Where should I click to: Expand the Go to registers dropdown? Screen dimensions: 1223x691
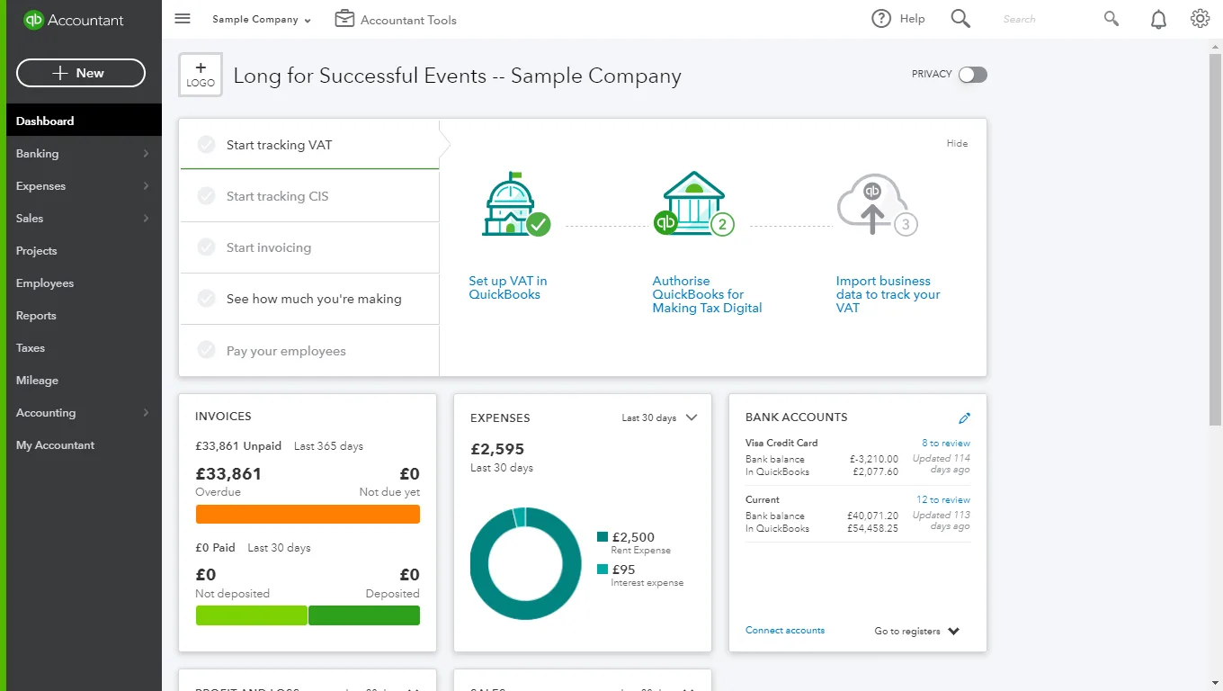coord(917,632)
